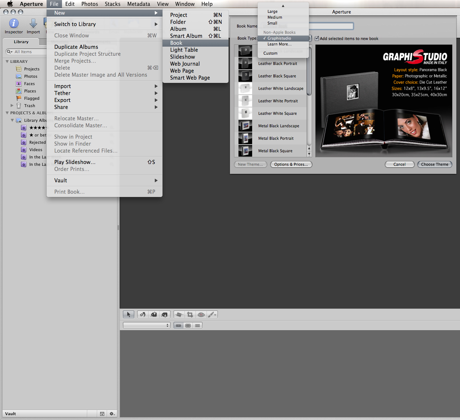Select the Straighten tool
The image size is (460, 420).
coord(179,314)
